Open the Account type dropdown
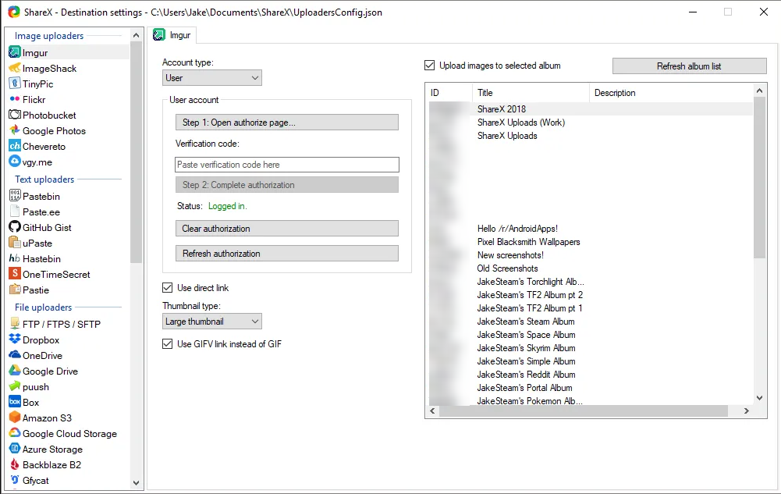The width and height of the screenshot is (781, 494). (x=212, y=78)
